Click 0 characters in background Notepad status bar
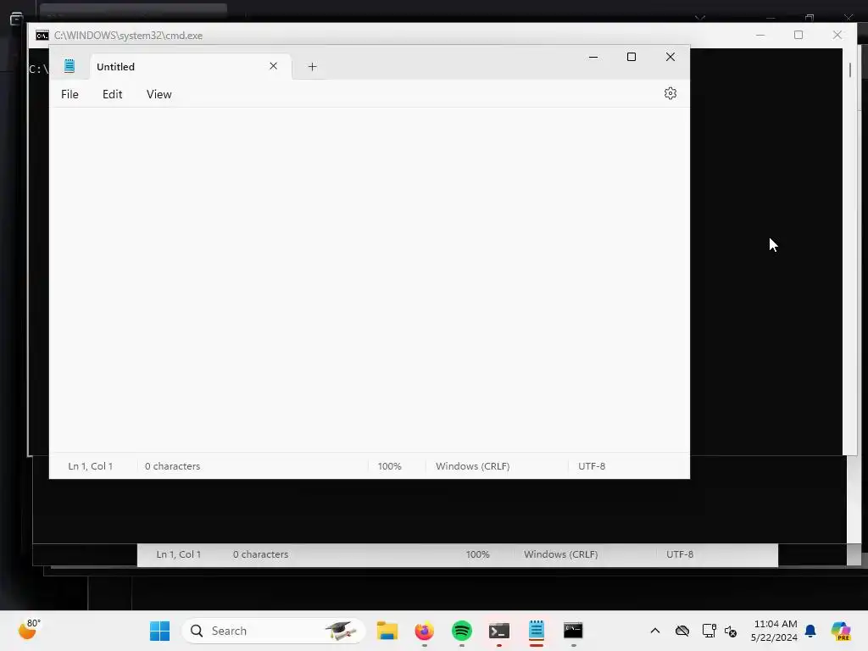Viewport: 868px width, 651px height. point(260,554)
